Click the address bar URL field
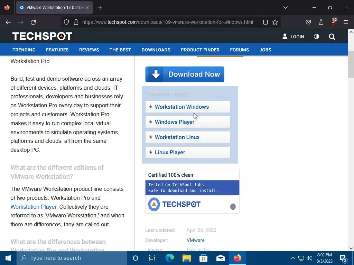354x265 pixels. (168, 22)
